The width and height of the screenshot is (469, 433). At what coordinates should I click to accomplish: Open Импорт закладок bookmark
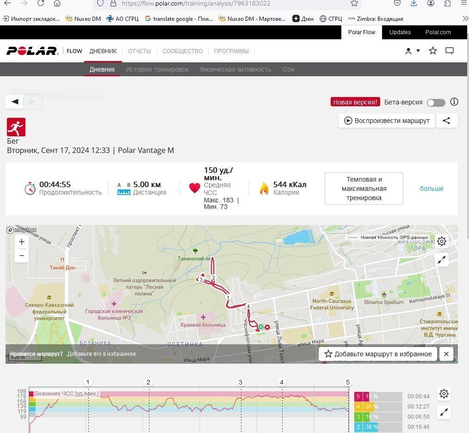click(x=31, y=18)
